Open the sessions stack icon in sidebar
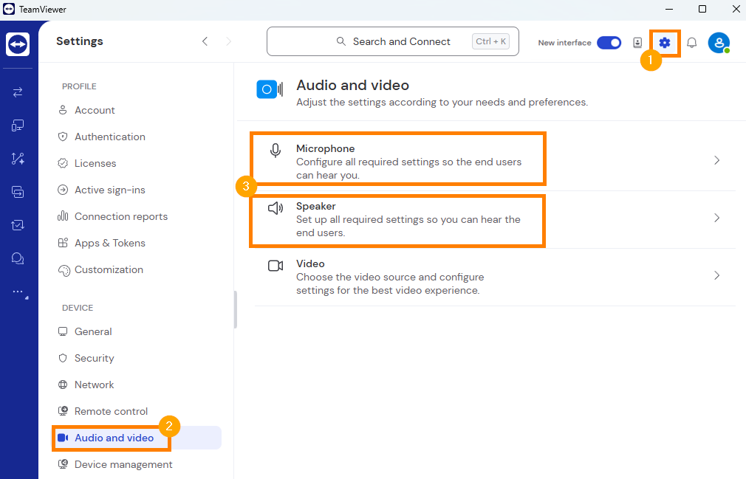Viewport: 746px width, 479px height. (x=18, y=192)
